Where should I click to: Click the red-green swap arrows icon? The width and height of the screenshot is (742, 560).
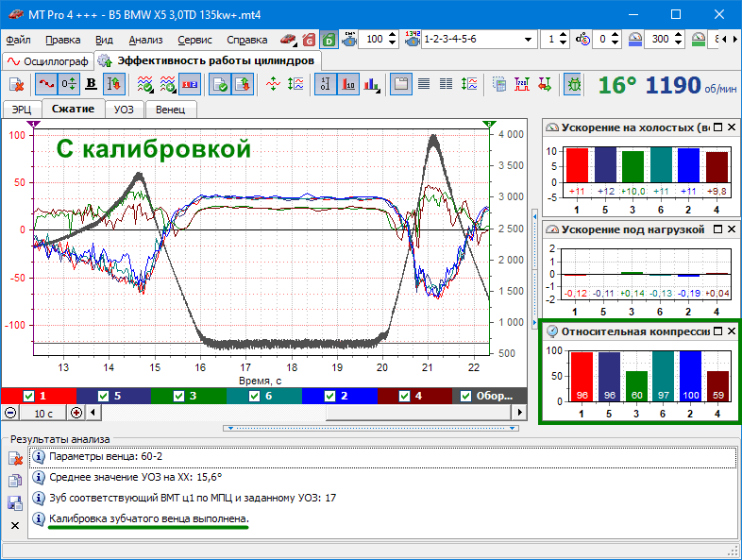coord(545,85)
